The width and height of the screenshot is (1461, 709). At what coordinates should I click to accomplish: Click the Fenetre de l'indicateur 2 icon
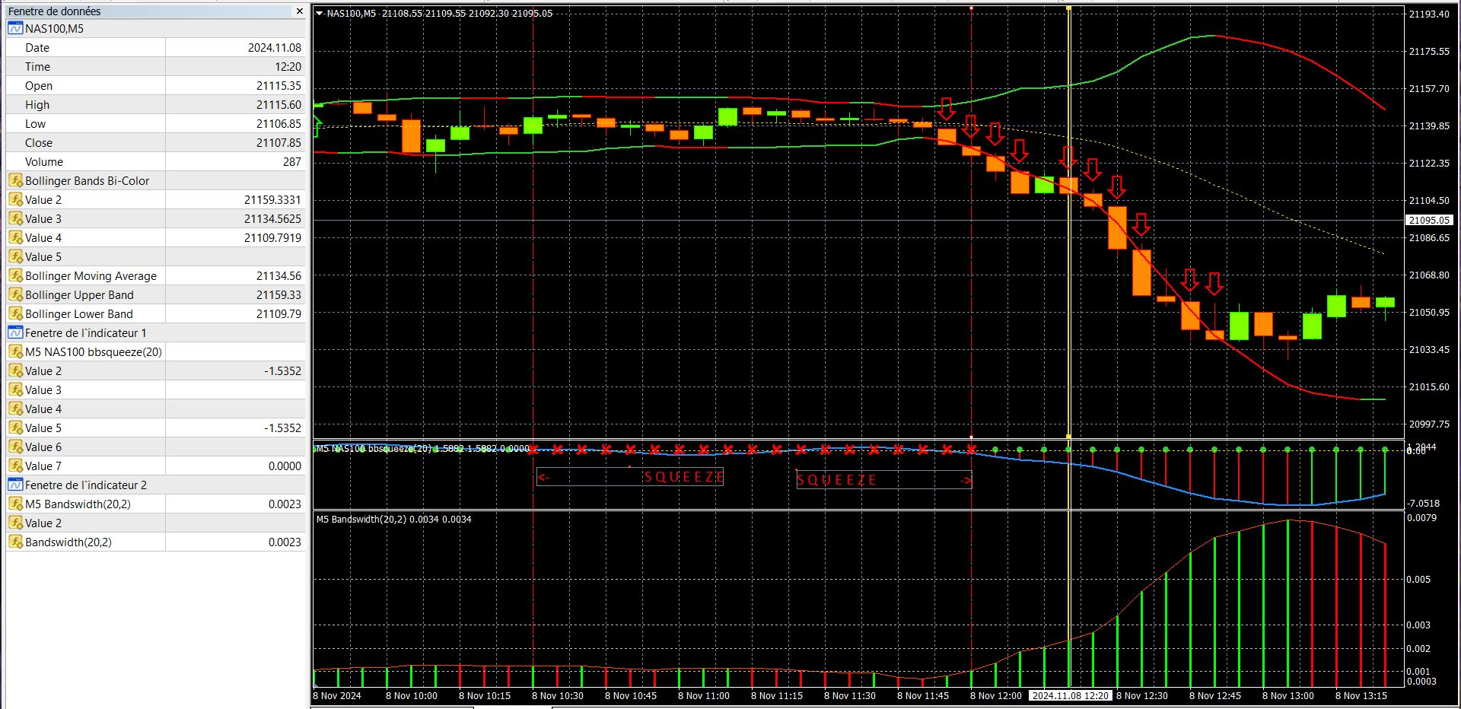click(x=15, y=485)
